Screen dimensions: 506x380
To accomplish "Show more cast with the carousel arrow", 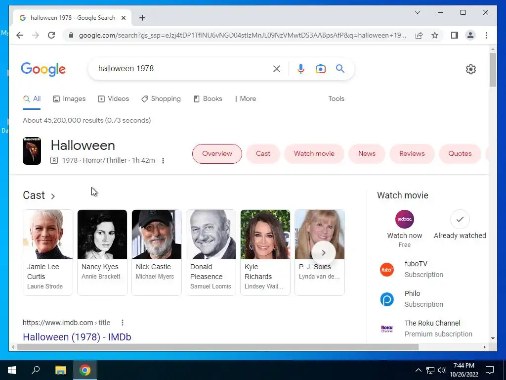I will [x=323, y=253].
